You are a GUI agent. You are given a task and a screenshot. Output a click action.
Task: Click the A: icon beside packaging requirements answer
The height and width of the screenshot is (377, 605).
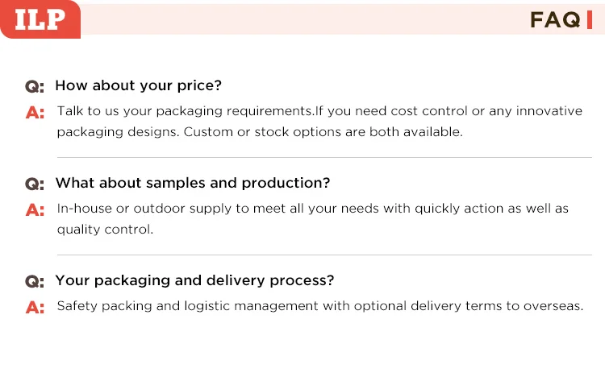35,113
